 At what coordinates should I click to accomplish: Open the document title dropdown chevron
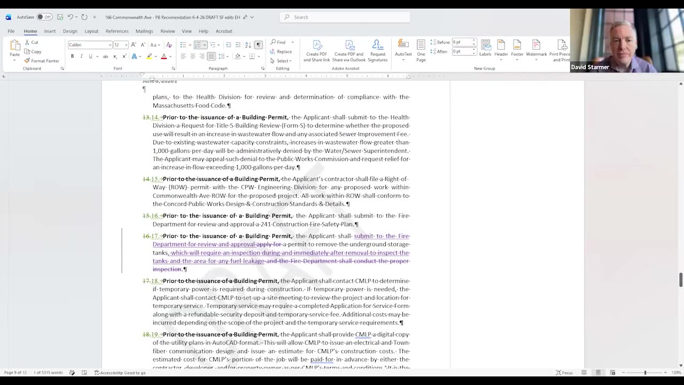(252, 17)
